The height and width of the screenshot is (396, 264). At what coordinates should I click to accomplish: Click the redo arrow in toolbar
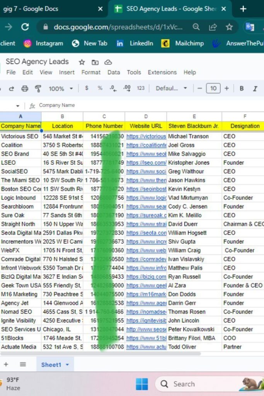[11, 89]
